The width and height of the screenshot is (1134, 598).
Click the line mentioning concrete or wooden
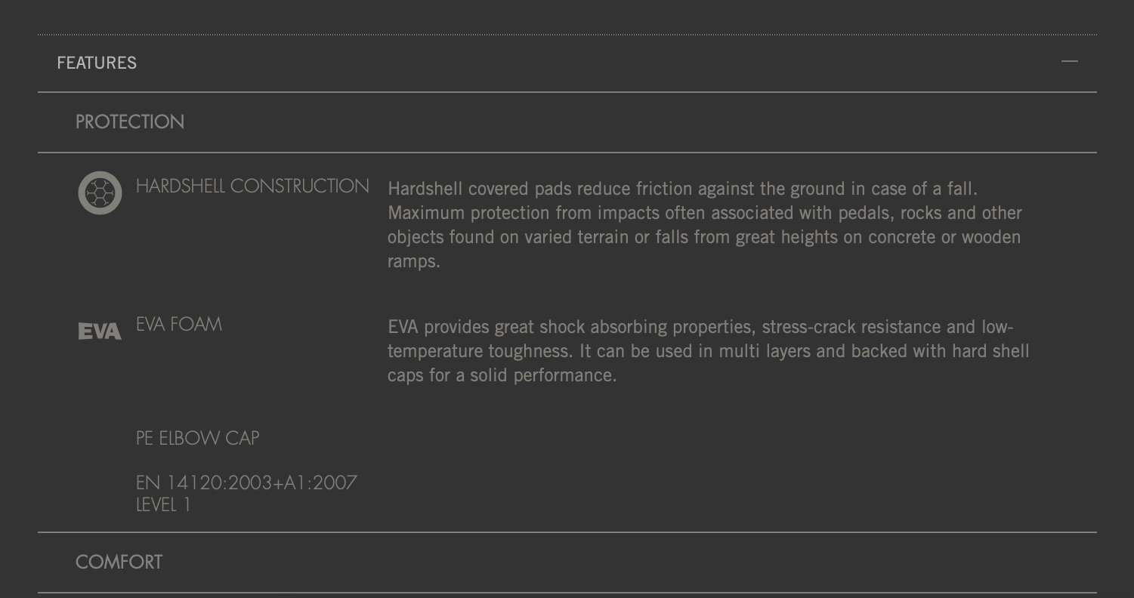pyautogui.click(x=704, y=237)
